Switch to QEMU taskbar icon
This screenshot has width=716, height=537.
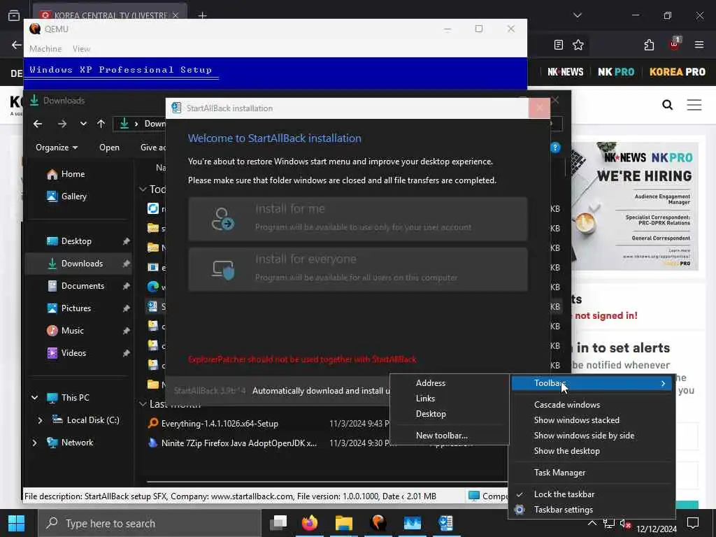tap(378, 523)
